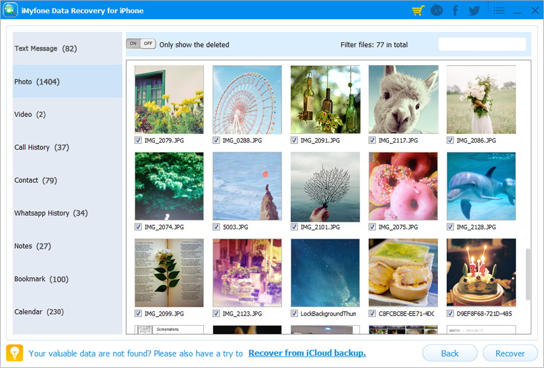Uncheck the IMG_2079.JPG checkbox
Image resolution: width=544 pixels, height=368 pixels.
click(x=139, y=140)
